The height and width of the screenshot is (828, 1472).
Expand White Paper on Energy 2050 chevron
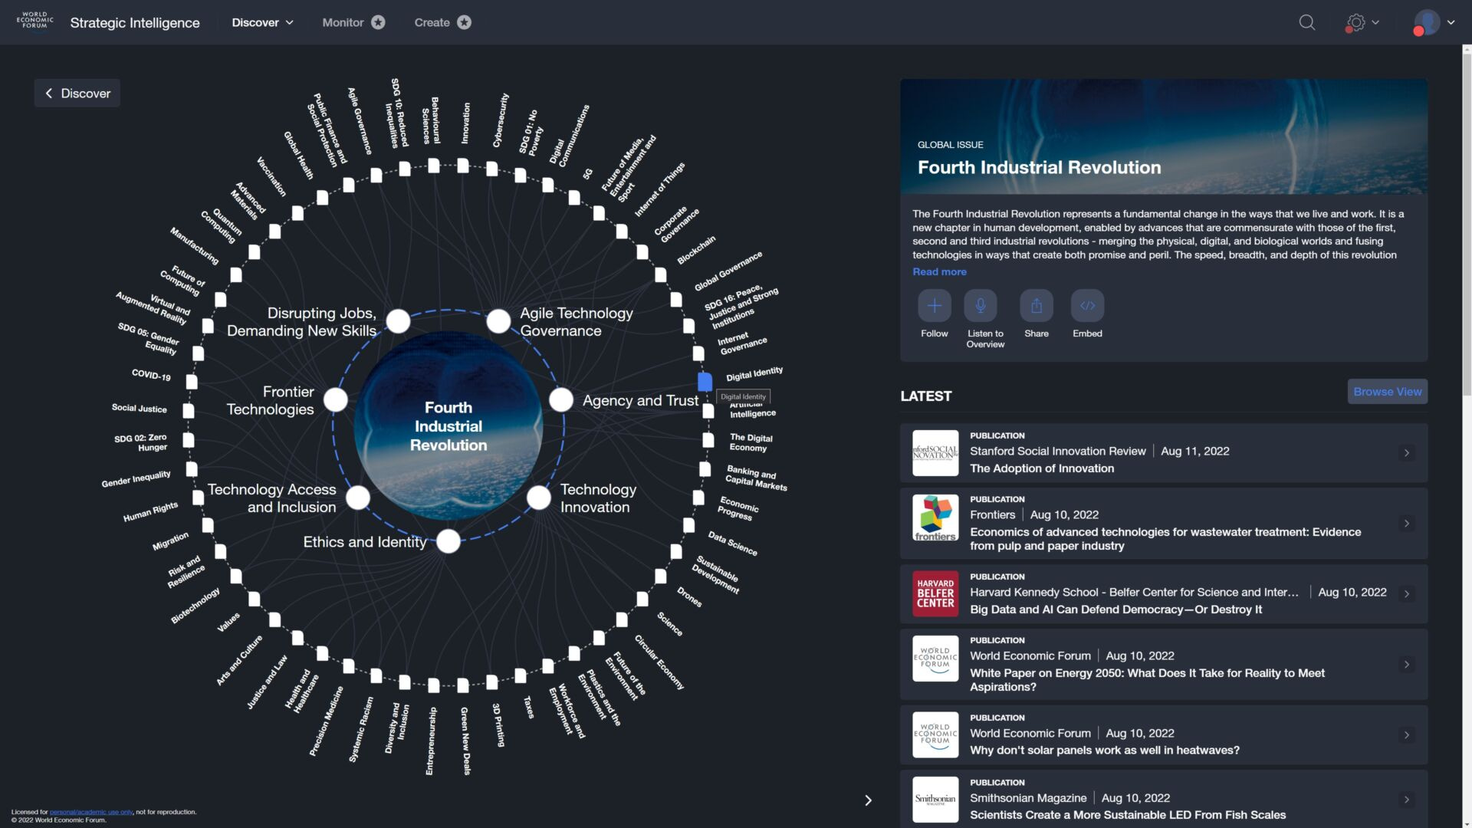[x=1406, y=665]
